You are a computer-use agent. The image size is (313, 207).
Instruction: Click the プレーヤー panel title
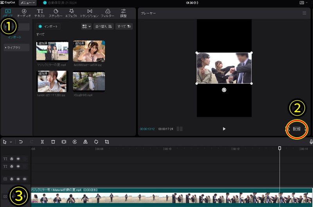[x=148, y=13]
